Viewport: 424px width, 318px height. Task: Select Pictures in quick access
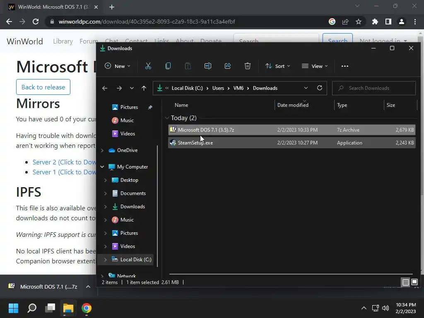pos(129,107)
